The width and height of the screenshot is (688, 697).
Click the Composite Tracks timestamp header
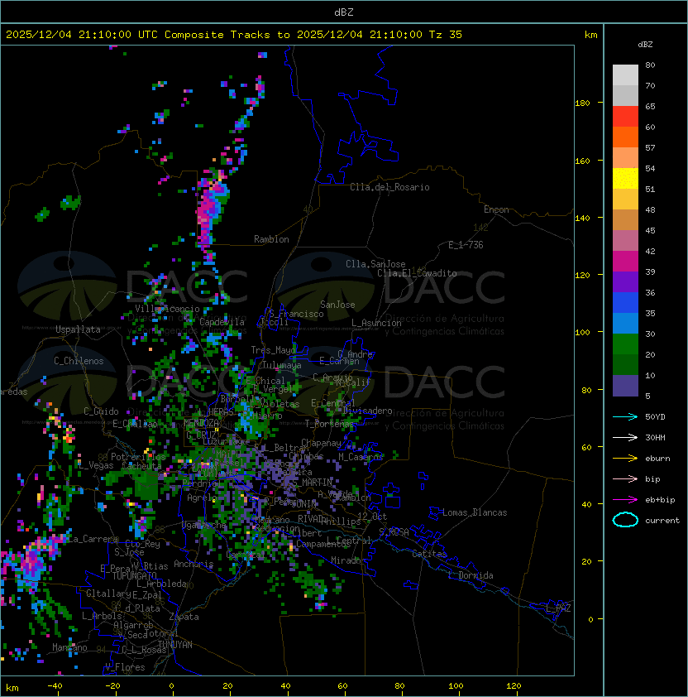[x=234, y=35]
